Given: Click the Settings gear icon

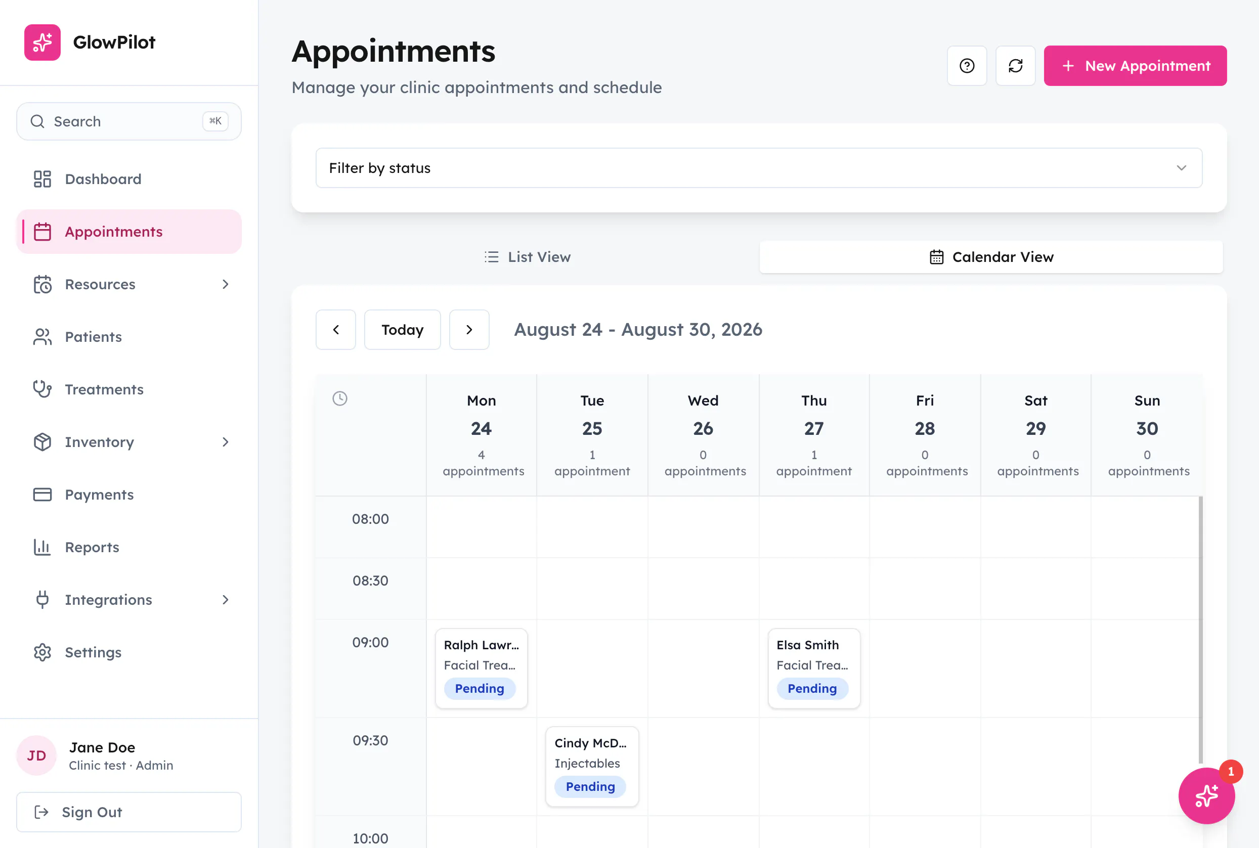Looking at the screenshot, I should point(42,652).
